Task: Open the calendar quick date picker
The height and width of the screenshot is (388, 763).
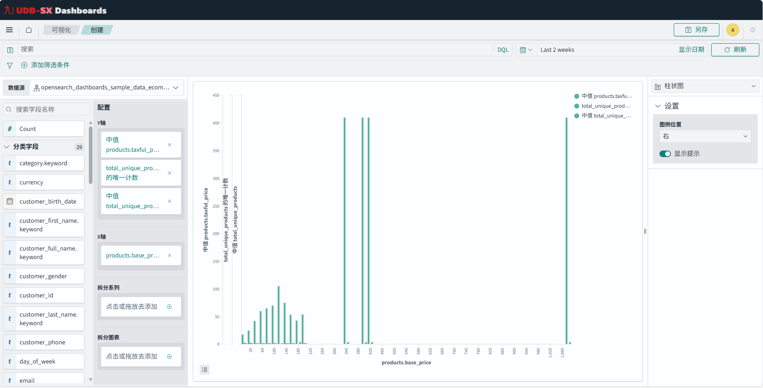Action: point(526,50)
